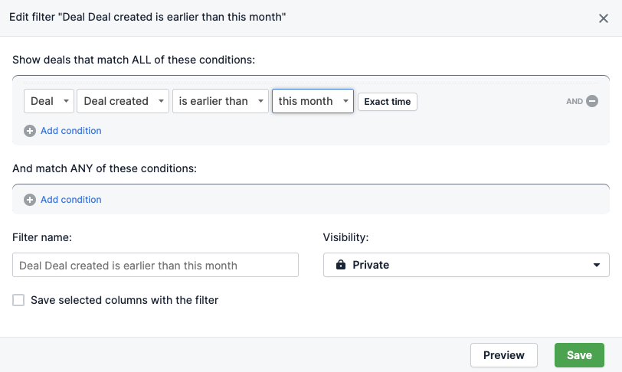This screenshot has width=622, height=372.
Task: Open the Deal entity dropdown
Action: (49, 101)
